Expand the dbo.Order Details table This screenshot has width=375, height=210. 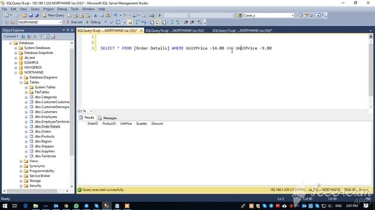tap(26, 127)
